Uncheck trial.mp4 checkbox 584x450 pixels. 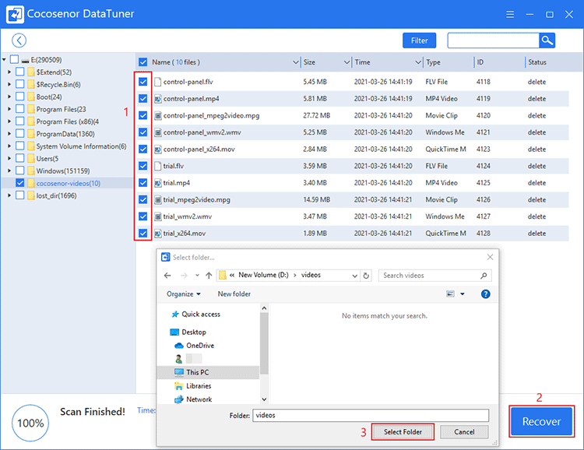point(143,182)
